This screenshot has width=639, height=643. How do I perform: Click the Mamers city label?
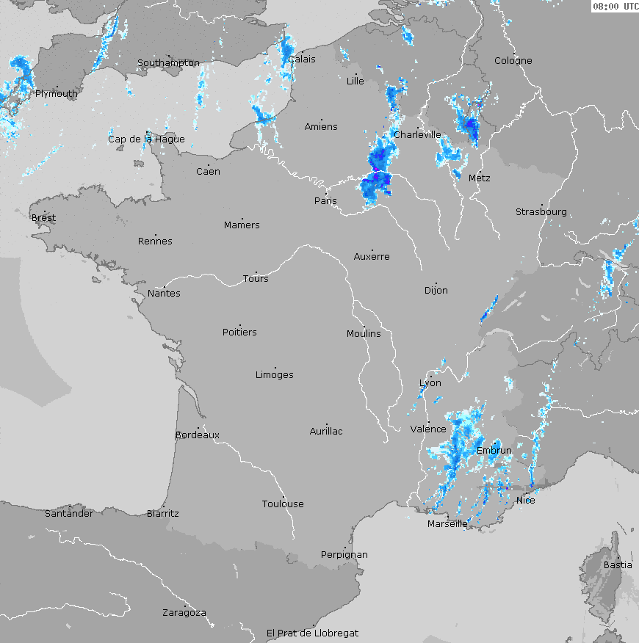tap(242, 225)
